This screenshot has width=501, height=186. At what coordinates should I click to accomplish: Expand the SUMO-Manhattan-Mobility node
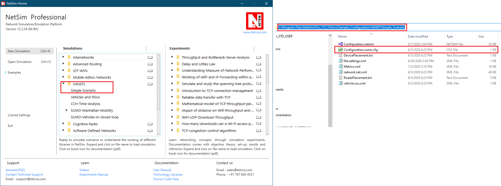[x=66, y=110]
